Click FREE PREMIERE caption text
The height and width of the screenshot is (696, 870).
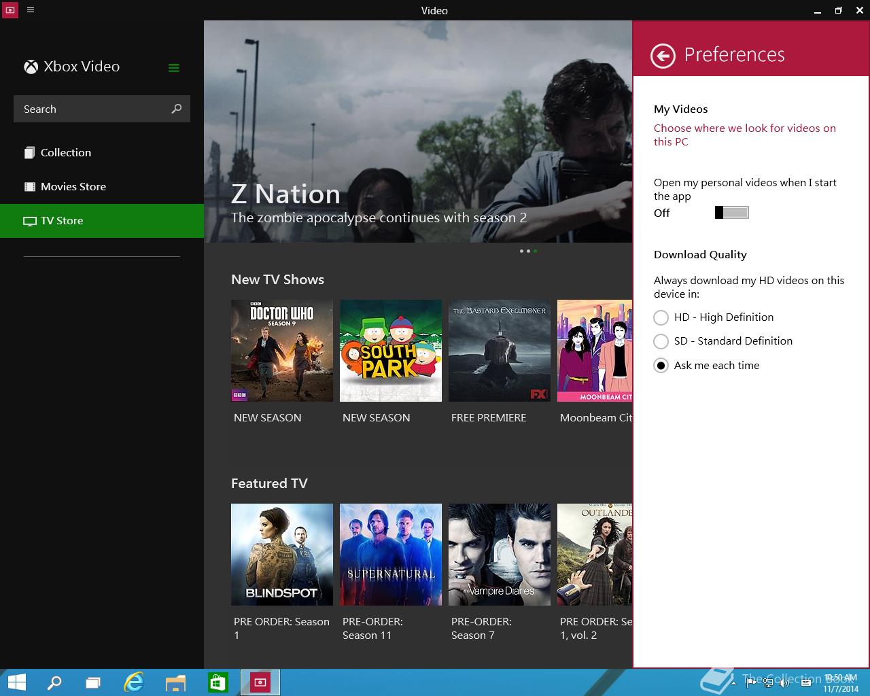click(x=489, y=418)
